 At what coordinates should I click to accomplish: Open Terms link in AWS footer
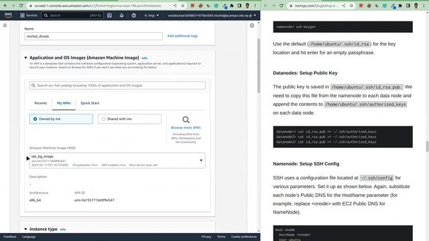point(221,236)
